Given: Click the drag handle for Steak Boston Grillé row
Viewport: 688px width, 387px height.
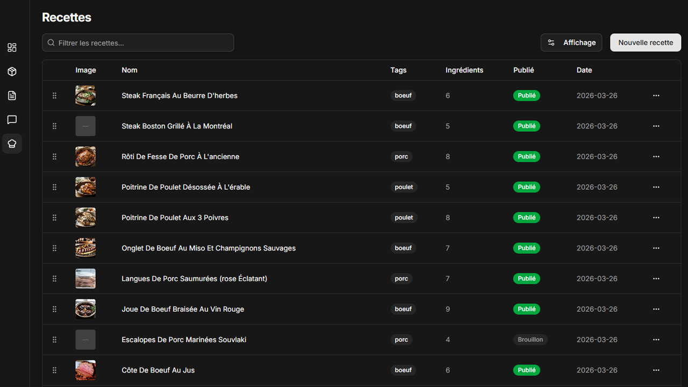Looking at the screenshot, I should click(x=54, y=126).
